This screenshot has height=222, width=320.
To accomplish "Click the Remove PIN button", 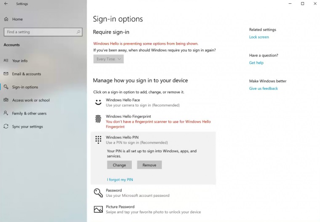I will coord(149,165).
